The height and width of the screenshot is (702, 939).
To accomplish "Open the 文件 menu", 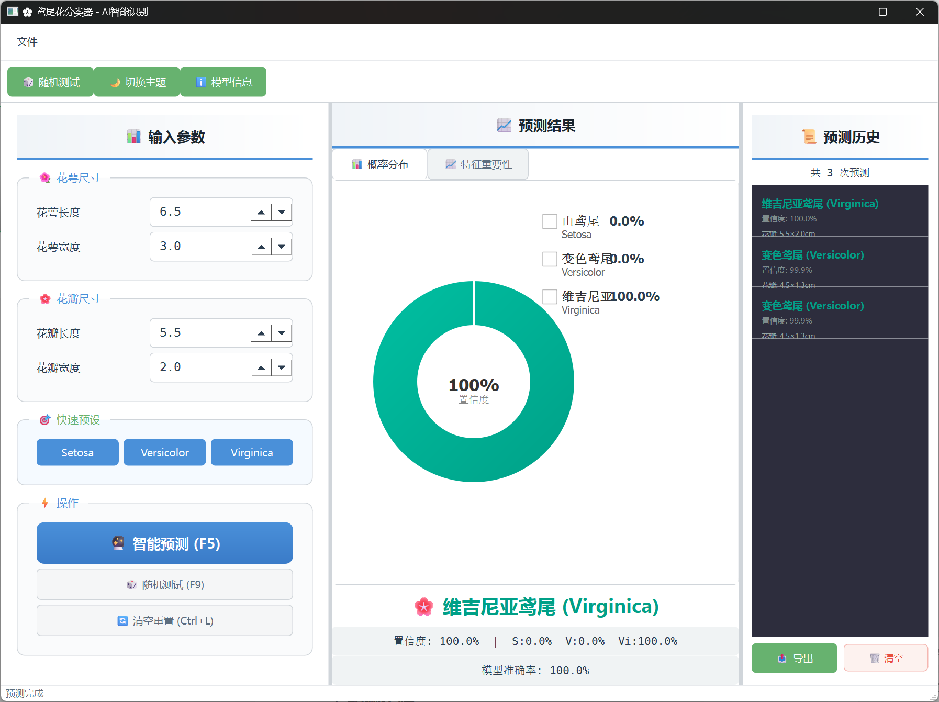I will tap(27, 42).
